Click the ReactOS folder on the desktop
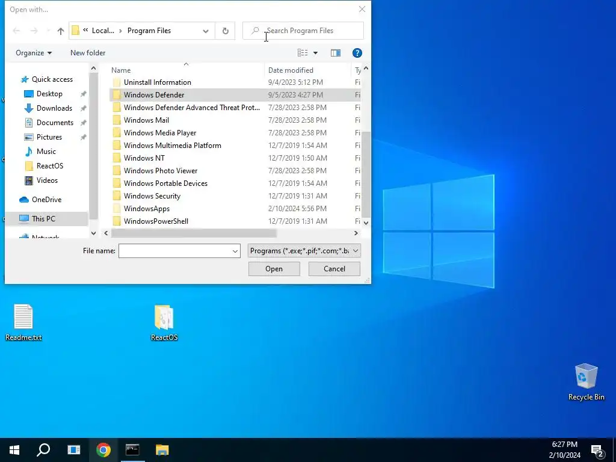This screenshot has width=616, height=462. [x=164, y=322]
